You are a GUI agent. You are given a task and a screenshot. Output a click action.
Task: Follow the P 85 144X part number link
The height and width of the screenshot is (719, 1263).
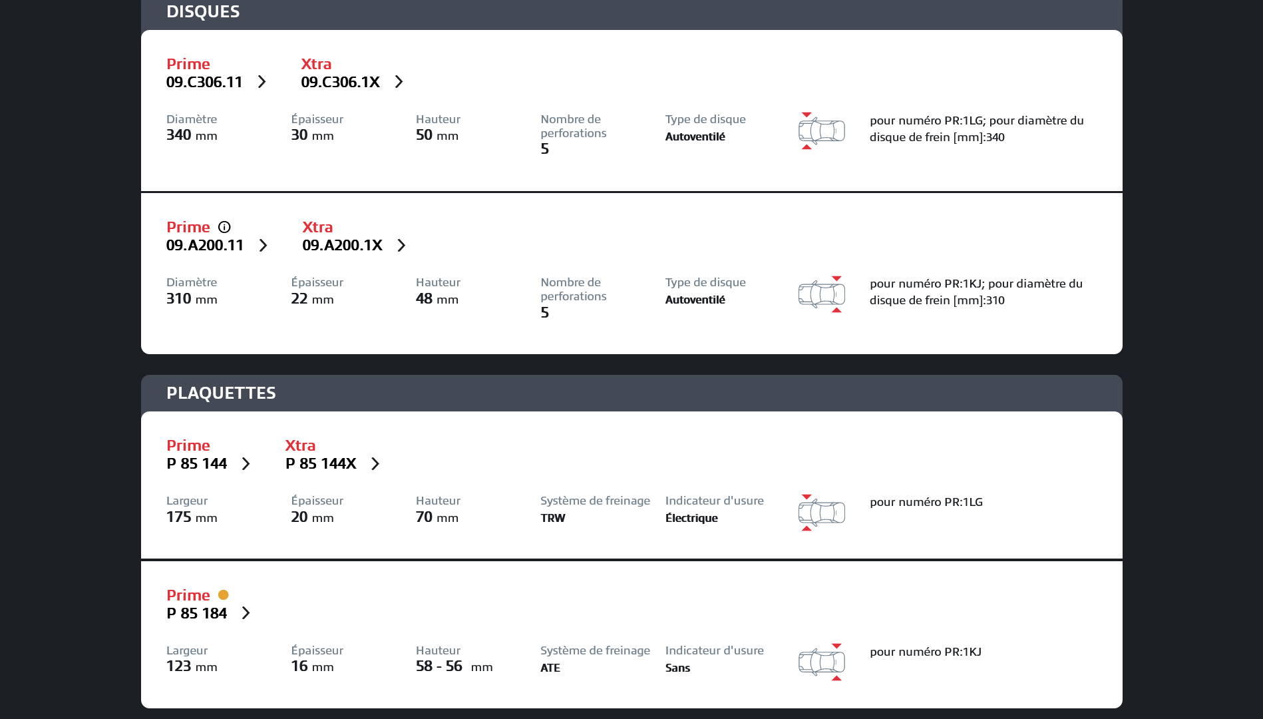[321, 464]
